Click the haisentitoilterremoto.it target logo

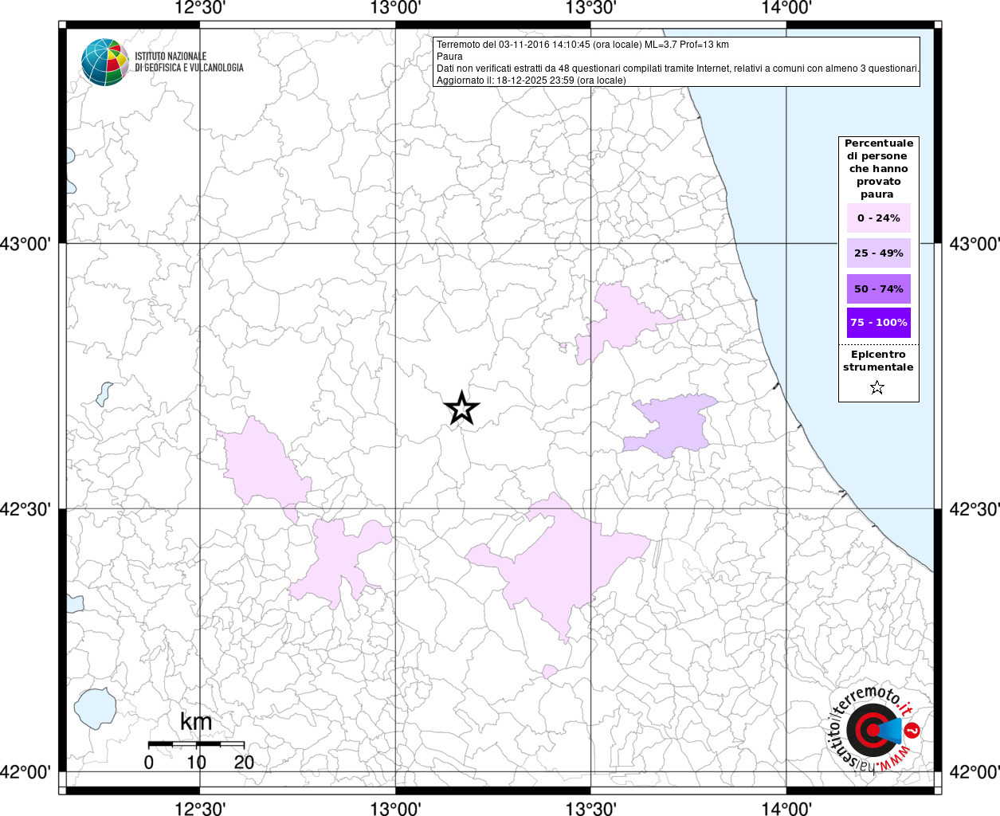(873, 729)
